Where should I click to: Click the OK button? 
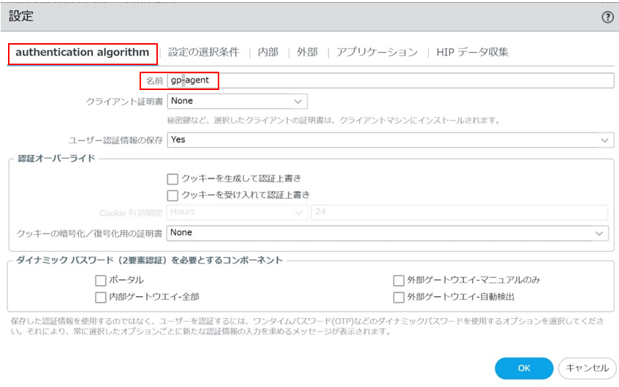click(x=524, y=369)
